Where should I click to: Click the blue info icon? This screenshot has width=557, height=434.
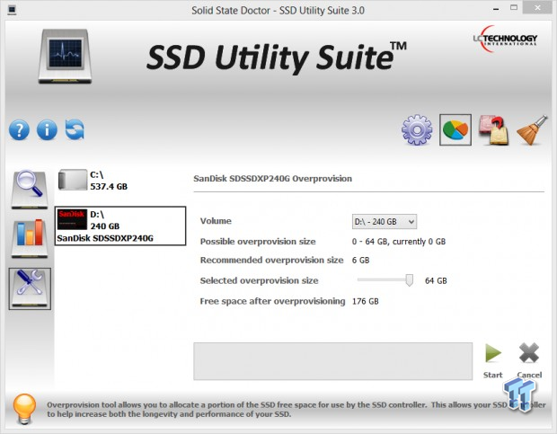click(x=47, y=130)
